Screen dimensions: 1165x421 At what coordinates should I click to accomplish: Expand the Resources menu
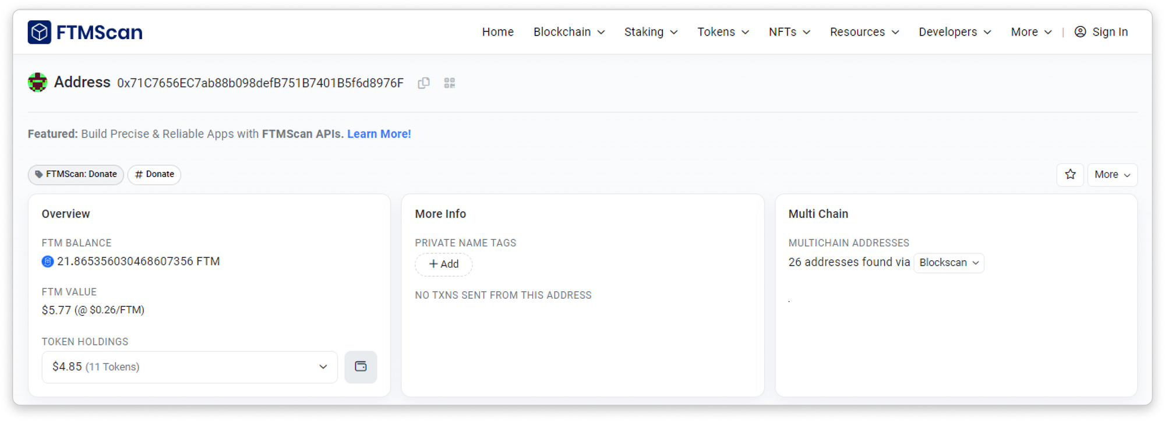[x=864, y=32]
